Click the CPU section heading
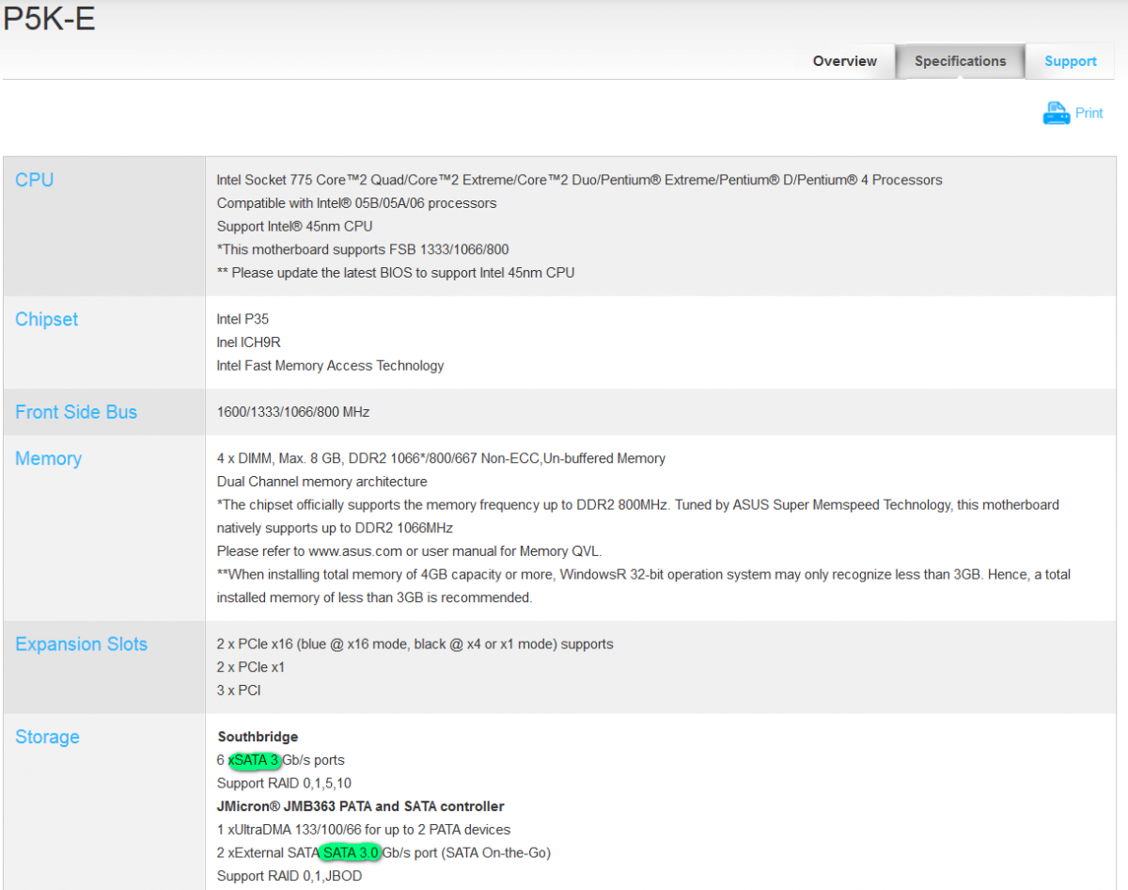 point(35,180)
